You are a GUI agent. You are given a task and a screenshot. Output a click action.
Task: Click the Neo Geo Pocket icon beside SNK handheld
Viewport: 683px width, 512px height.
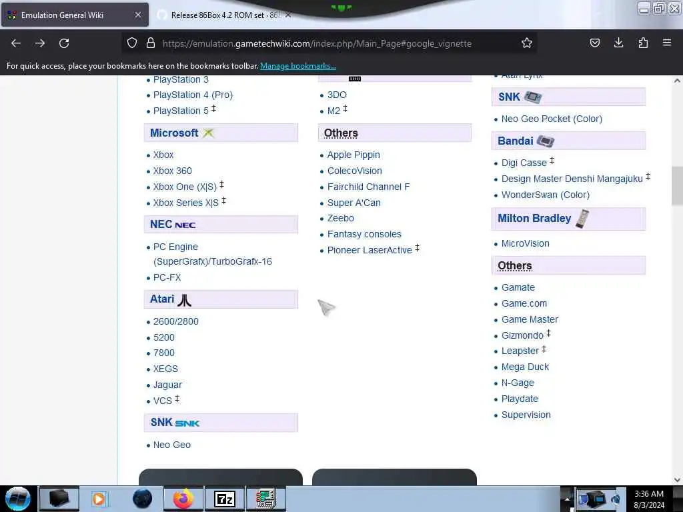533,97
